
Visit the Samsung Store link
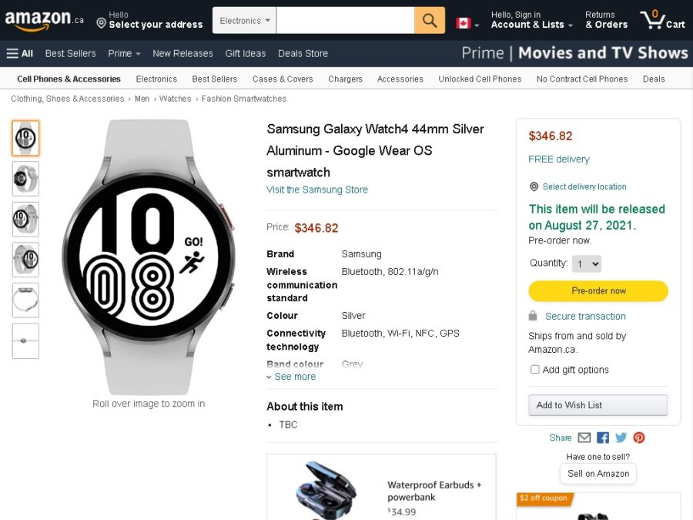click(x=317, y=190)
